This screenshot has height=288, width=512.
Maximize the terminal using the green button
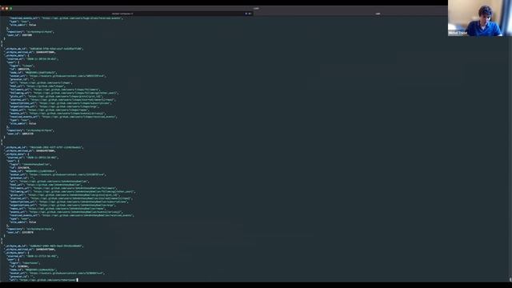10,8
